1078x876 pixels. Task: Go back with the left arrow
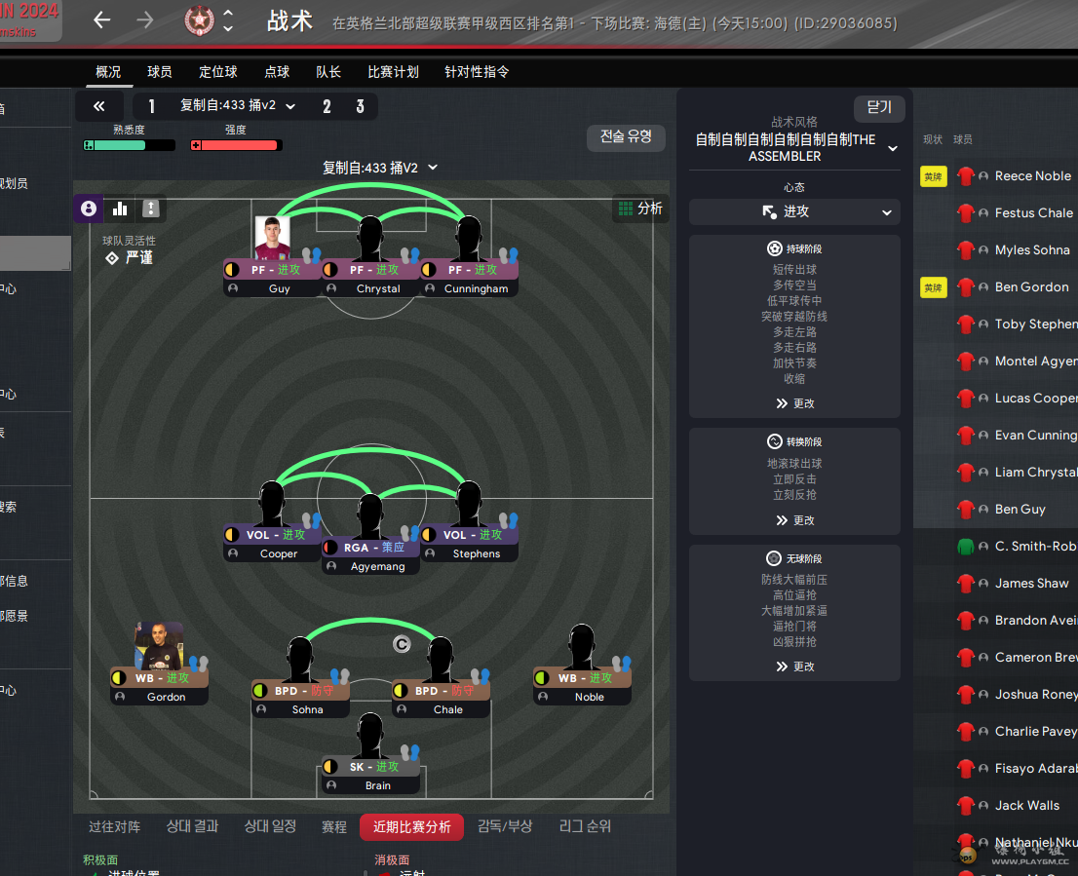[101, 19]
